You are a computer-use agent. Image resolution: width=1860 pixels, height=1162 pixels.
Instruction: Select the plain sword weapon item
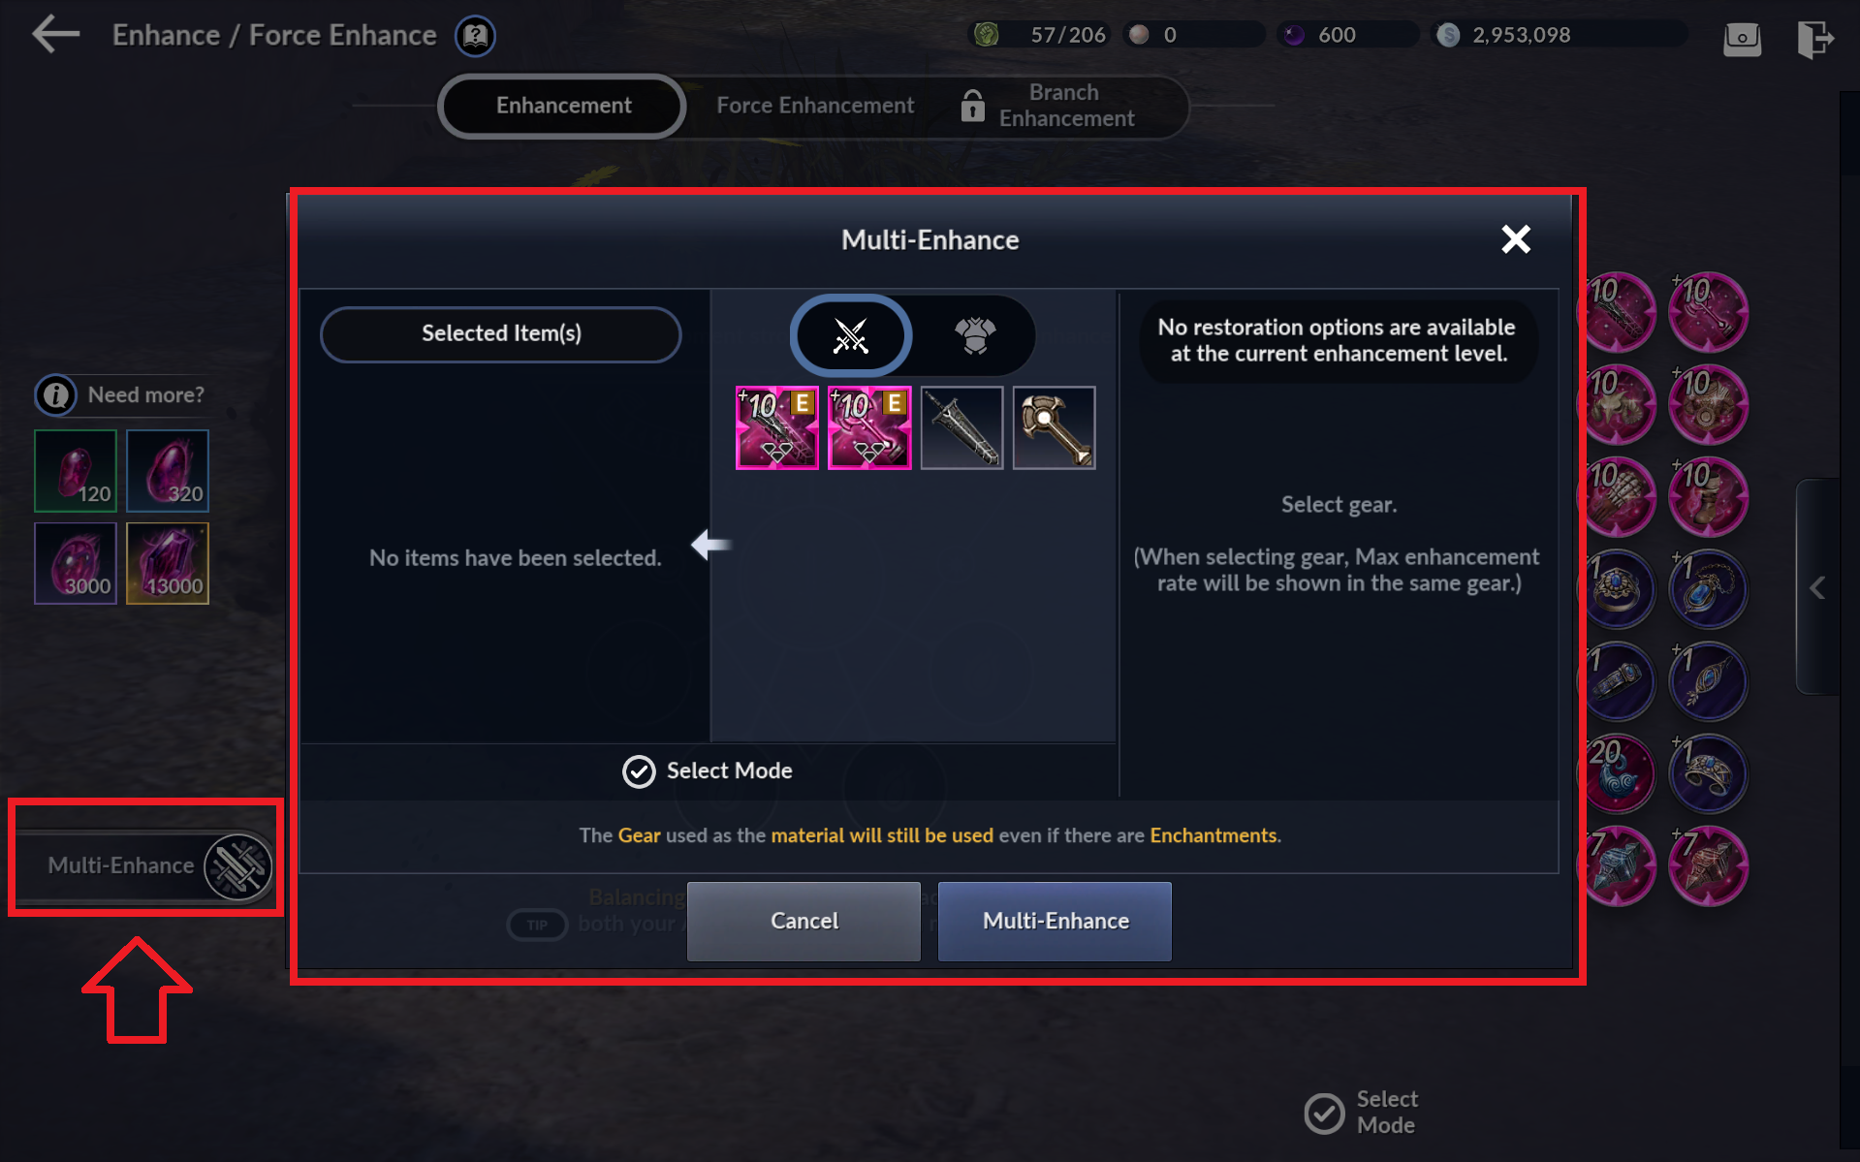[962, 427]
